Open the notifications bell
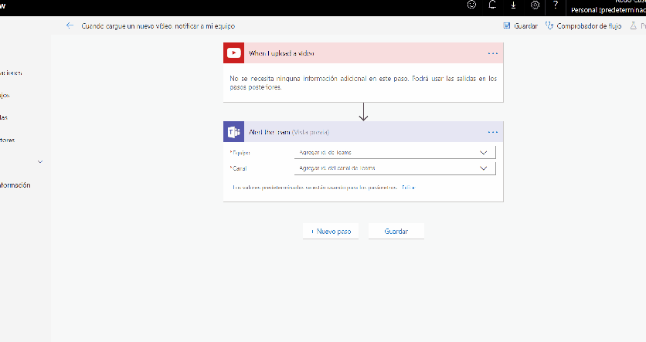646x342 pixels. (x=492, y=5)
